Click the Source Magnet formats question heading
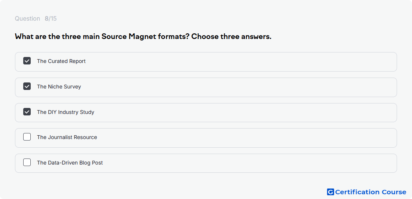412x199 pixels. point(143,37)
